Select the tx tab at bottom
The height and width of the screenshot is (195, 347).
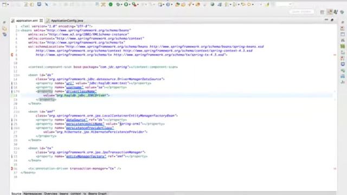point(85,193)
